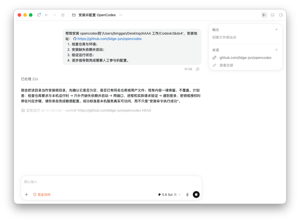Focus the 随心输入 message field

[x=111, y=182]
